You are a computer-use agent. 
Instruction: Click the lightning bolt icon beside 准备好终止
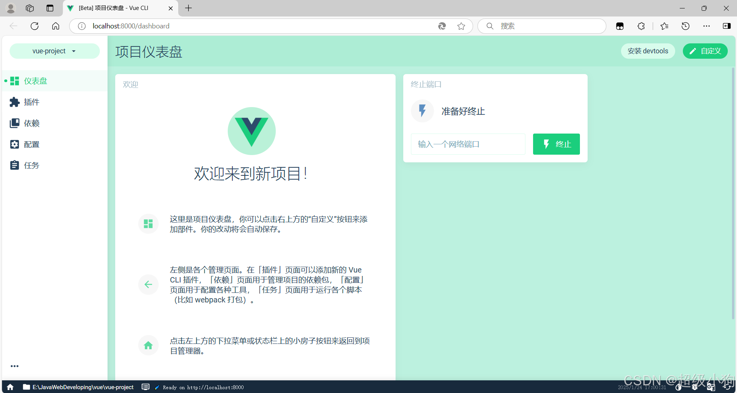(422, 111)
